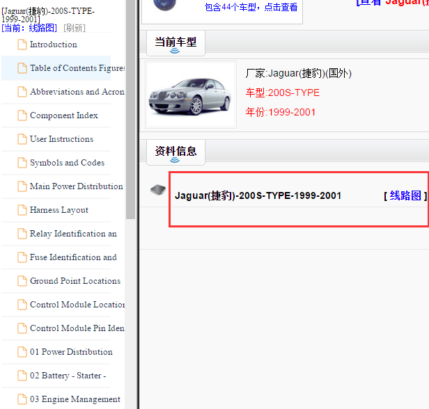Image resolution: width=429 pixels, height=409 pixels.
Task: Open Fuse Identification entry
Action: coord(73,257)
